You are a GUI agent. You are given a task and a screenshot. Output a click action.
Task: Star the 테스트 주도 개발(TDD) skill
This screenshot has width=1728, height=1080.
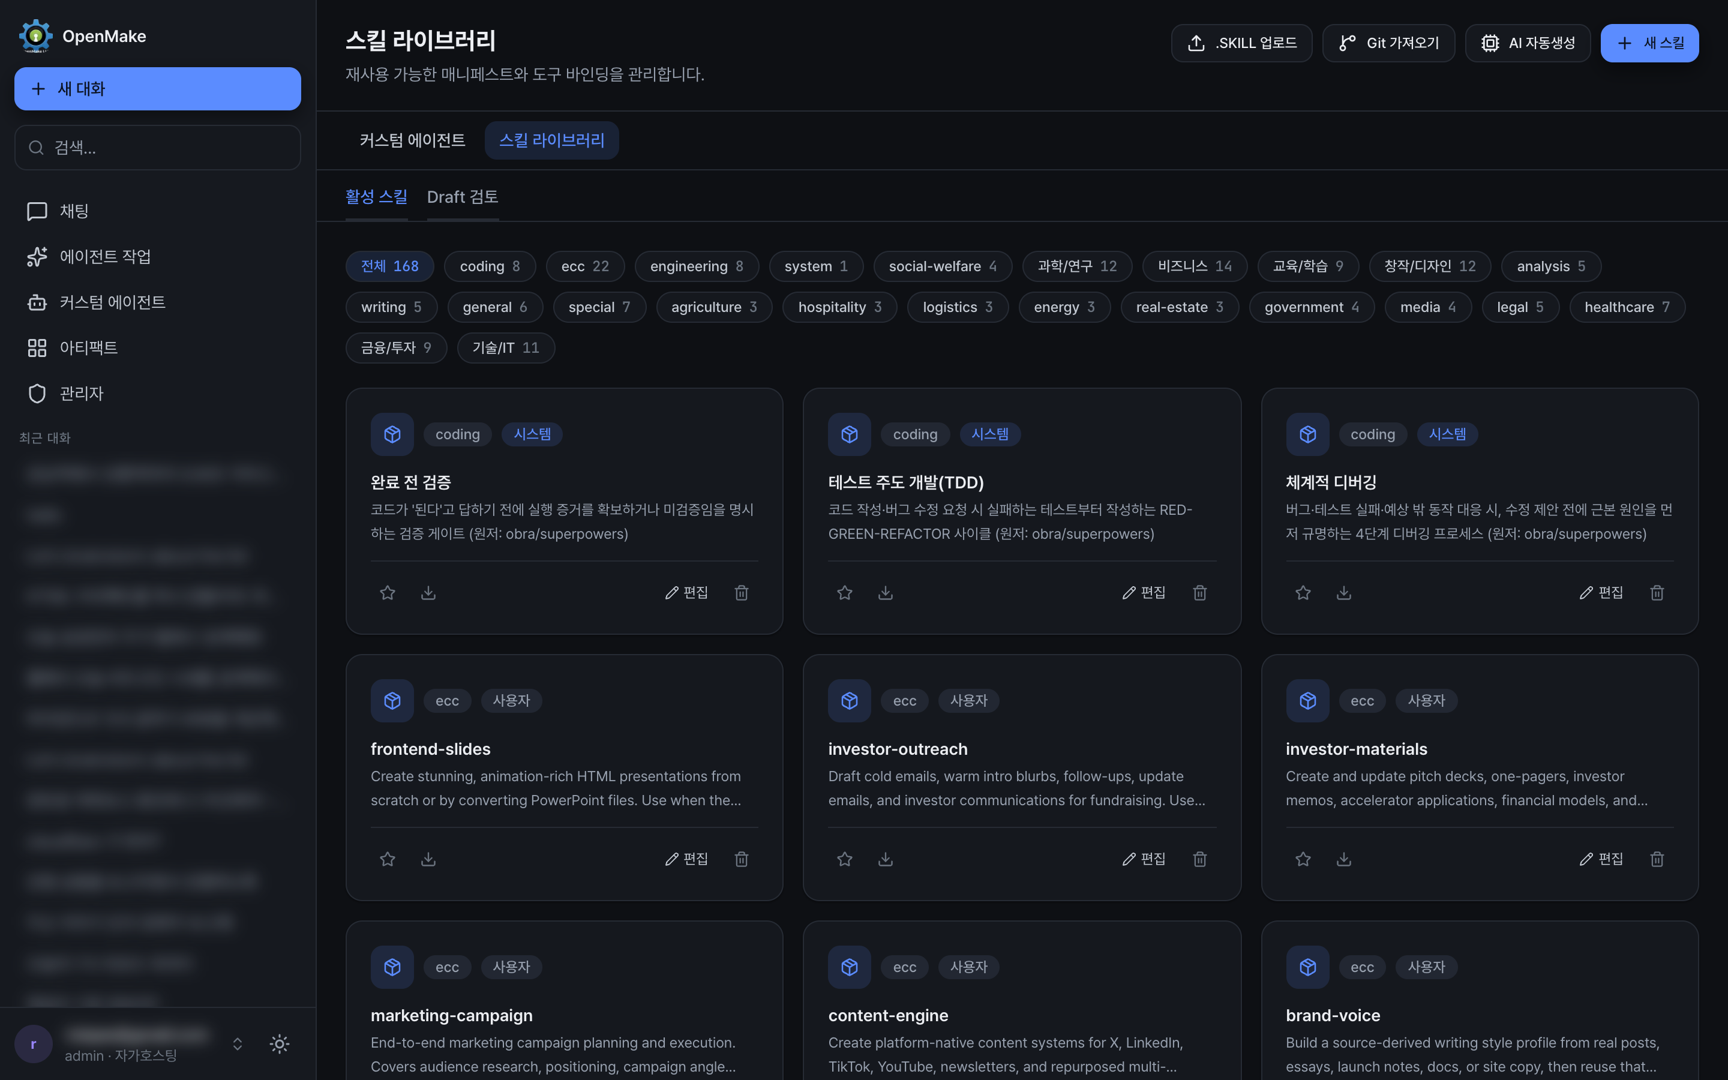click(845, 592)
